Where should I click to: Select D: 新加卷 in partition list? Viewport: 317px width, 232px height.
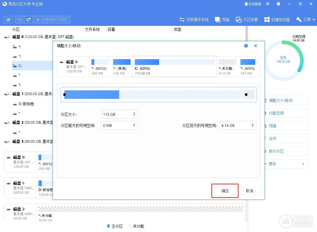[26, 104]
